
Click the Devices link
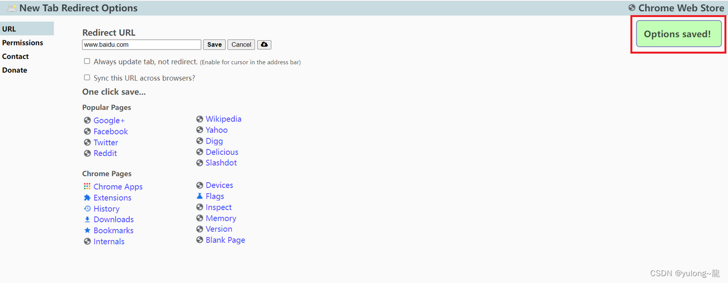[219, 185]
